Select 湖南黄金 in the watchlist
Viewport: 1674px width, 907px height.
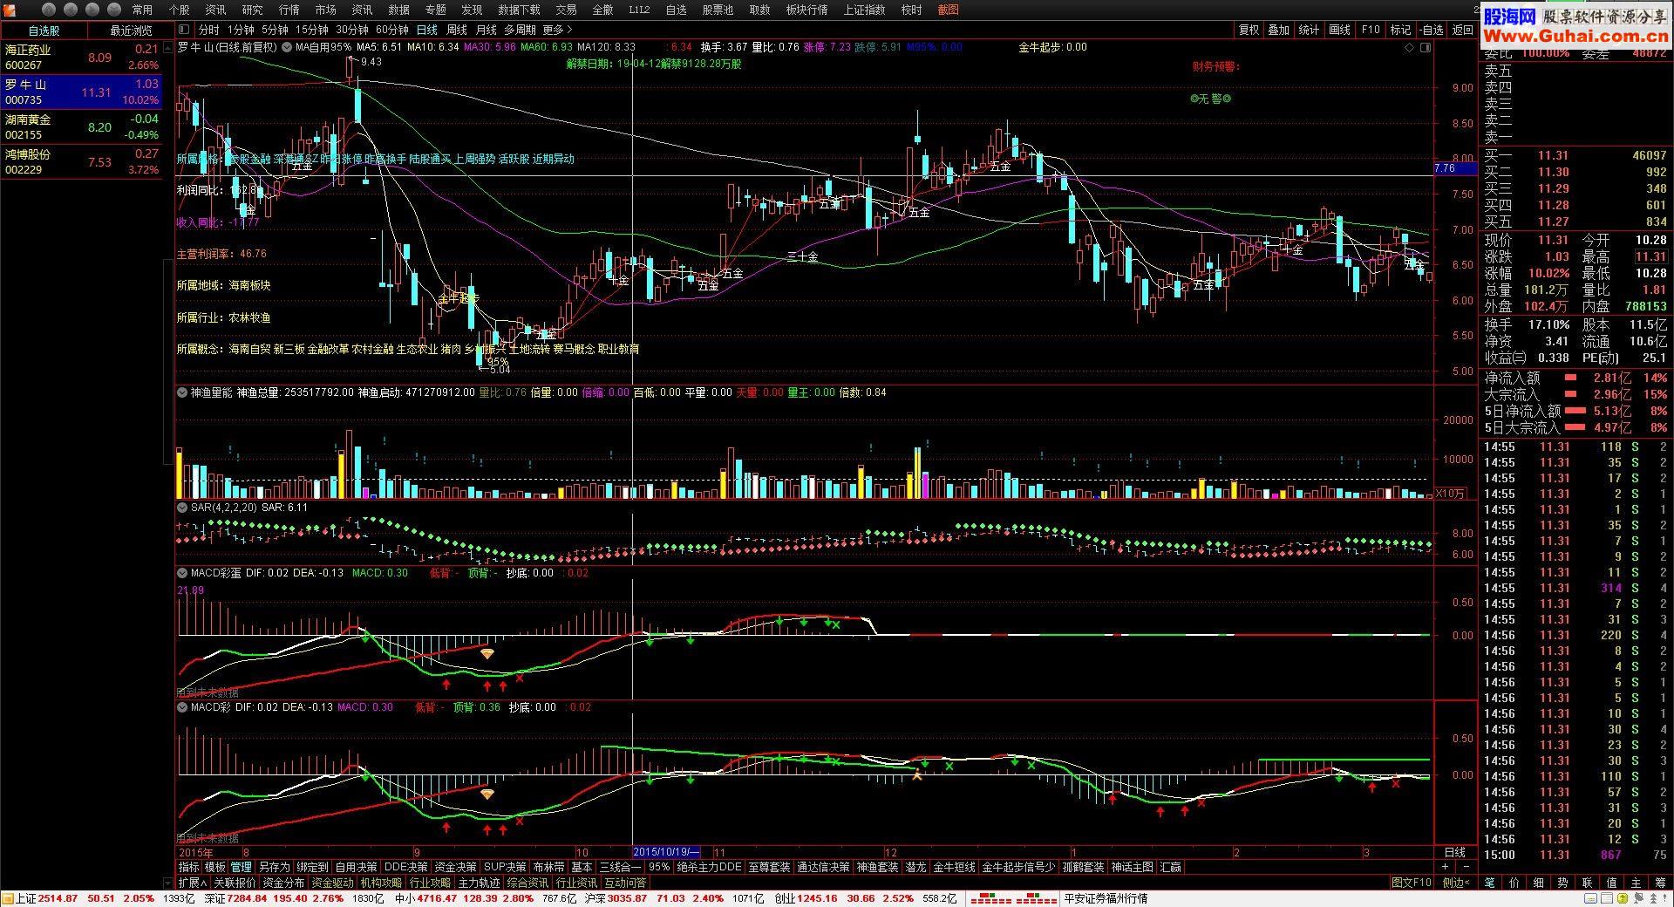(x=82, y=127)
